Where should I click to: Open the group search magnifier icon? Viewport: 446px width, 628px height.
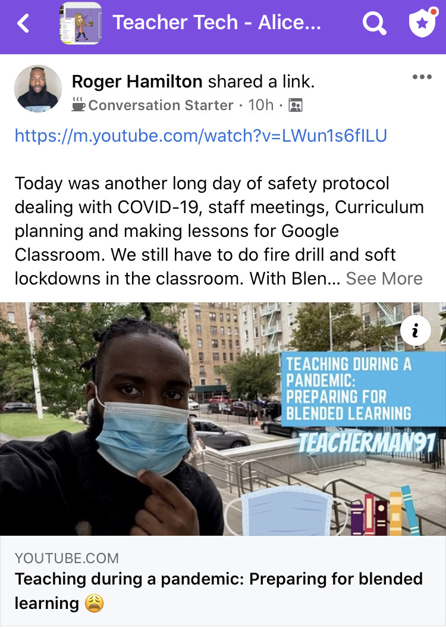pyautogui.click(x=374, y=23)
